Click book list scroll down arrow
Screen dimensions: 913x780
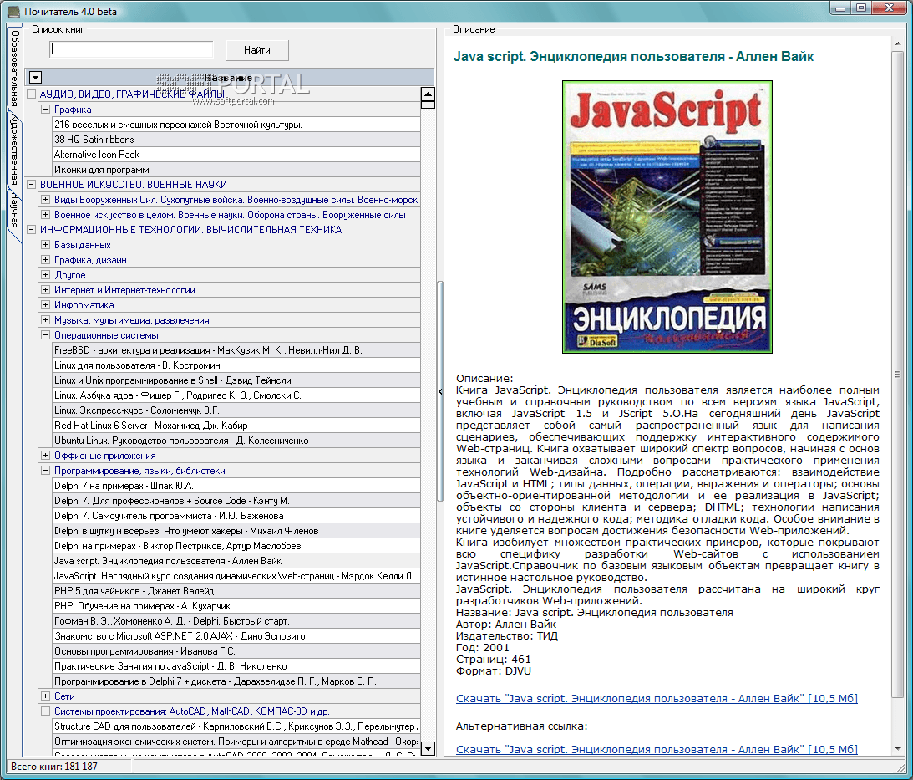point(428,748)
